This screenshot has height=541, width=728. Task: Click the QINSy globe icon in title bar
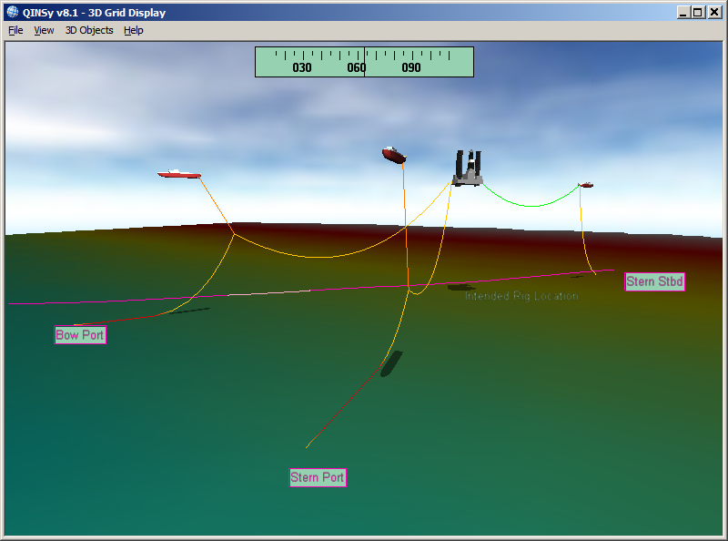12,13
